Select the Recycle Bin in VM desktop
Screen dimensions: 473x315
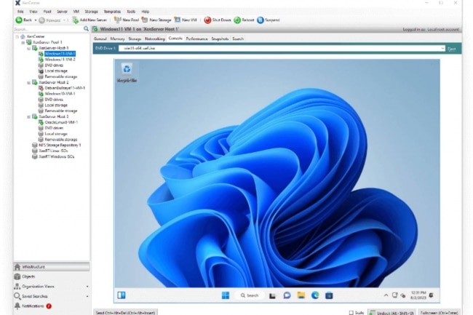point(127,72)
